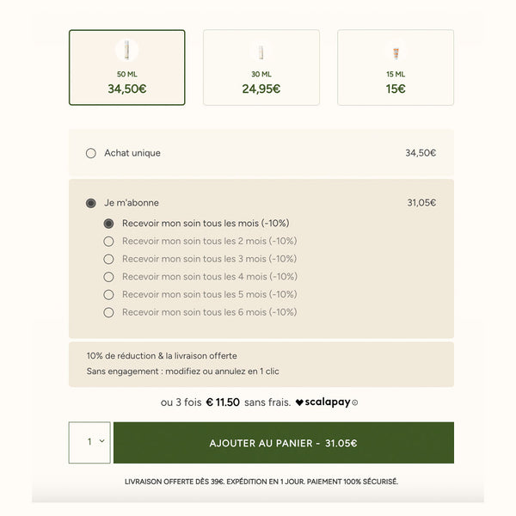Click the 30 ML bottle product image
The width and height of the screenshot is (516, 516).
pyautogui.click(x=261, y=52)
